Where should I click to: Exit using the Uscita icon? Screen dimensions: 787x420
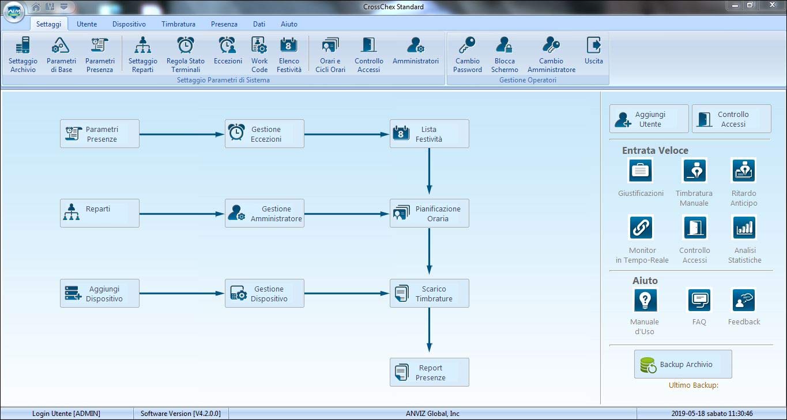593,46
